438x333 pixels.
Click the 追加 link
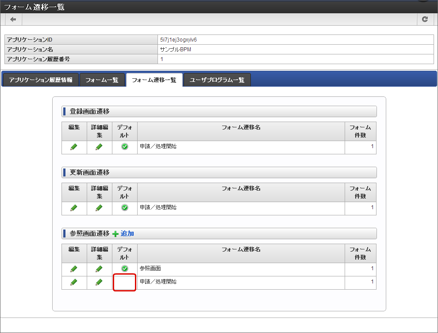(127, 233)
